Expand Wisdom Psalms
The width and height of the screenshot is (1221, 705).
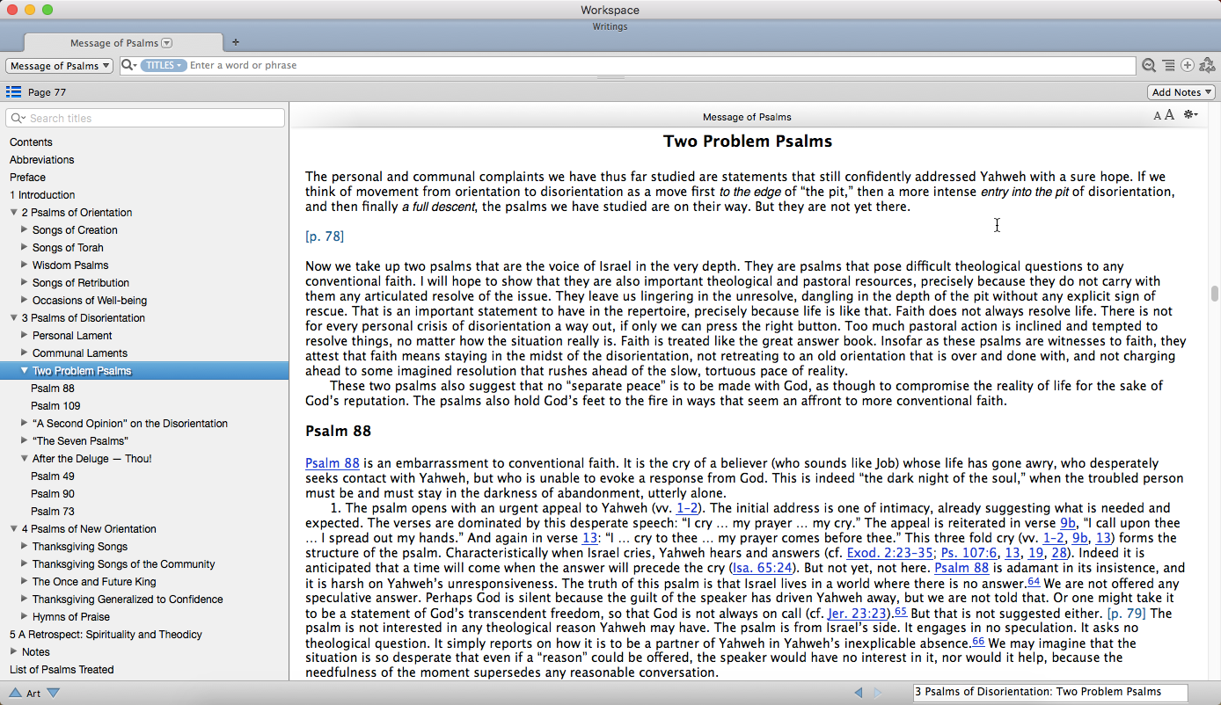click(x=25, y=265)
